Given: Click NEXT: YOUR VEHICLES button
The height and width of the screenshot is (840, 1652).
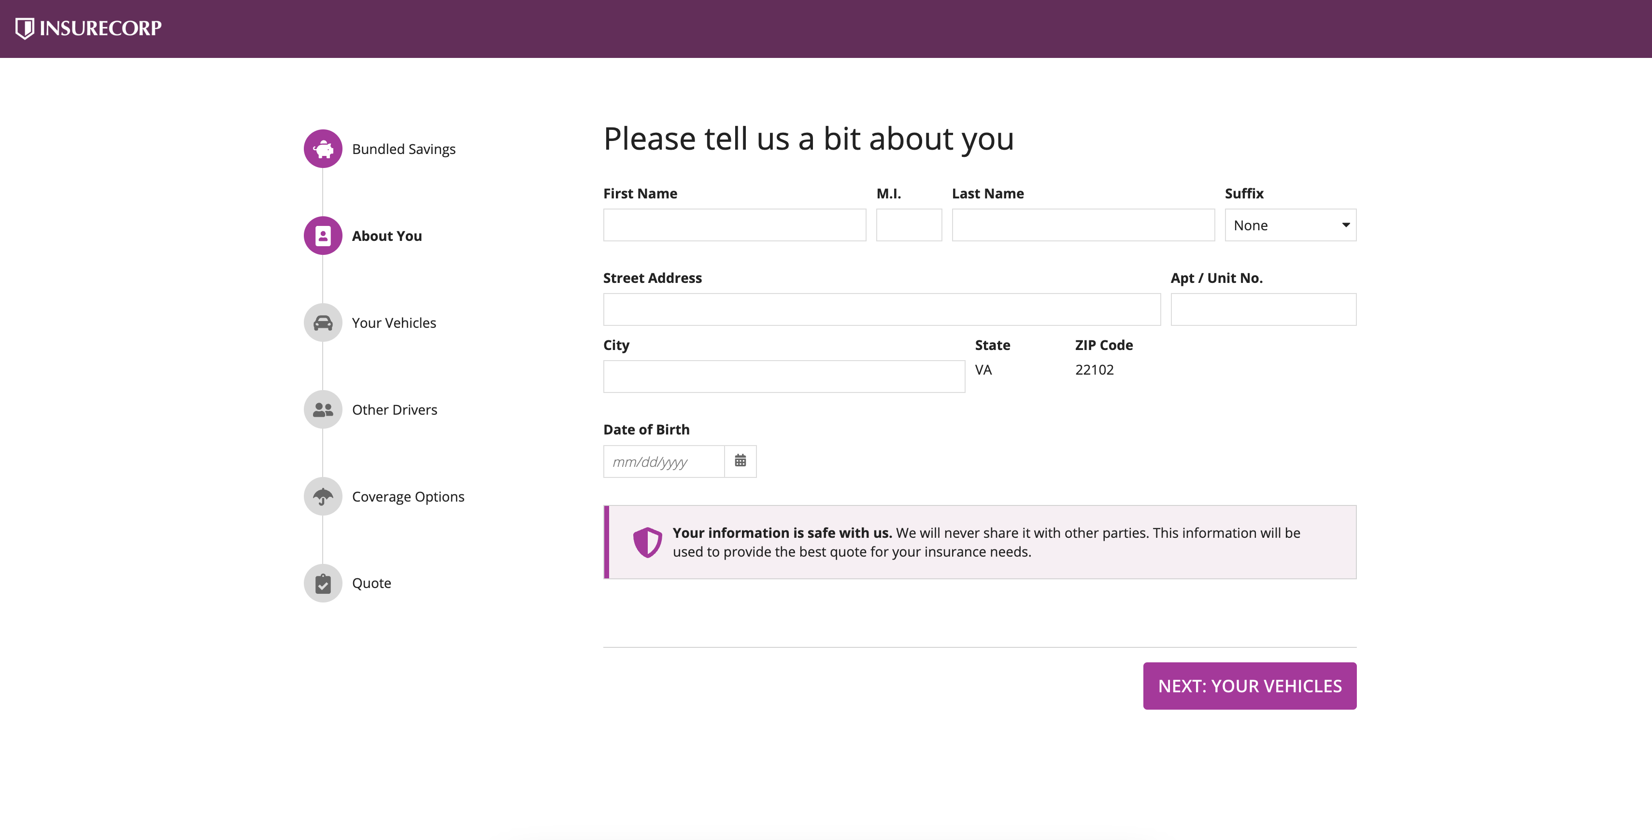Looking at the screenshot, I should click(1250, 686).
